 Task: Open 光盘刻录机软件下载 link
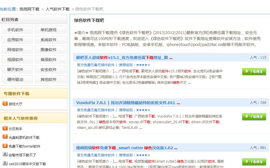(x=24, y=138)
